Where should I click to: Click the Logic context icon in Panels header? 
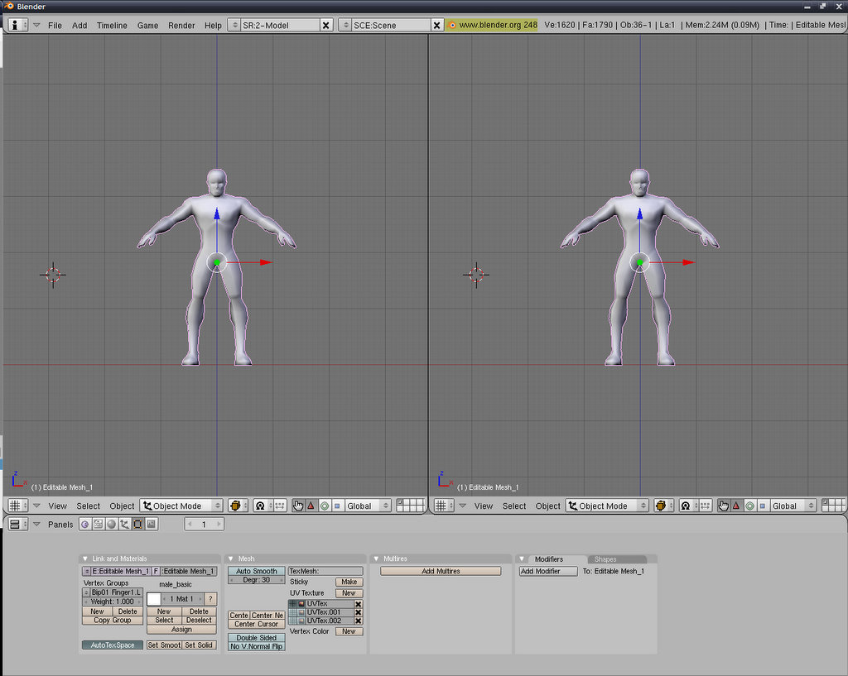pos(84,525)
